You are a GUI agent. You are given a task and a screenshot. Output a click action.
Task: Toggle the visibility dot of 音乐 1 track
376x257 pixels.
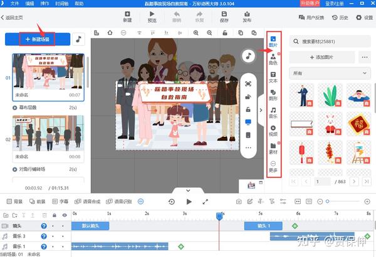[63, 246]
